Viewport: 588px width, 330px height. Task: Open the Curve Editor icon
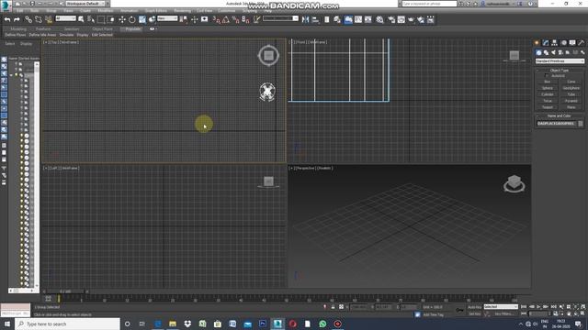(x=358, y=19)
